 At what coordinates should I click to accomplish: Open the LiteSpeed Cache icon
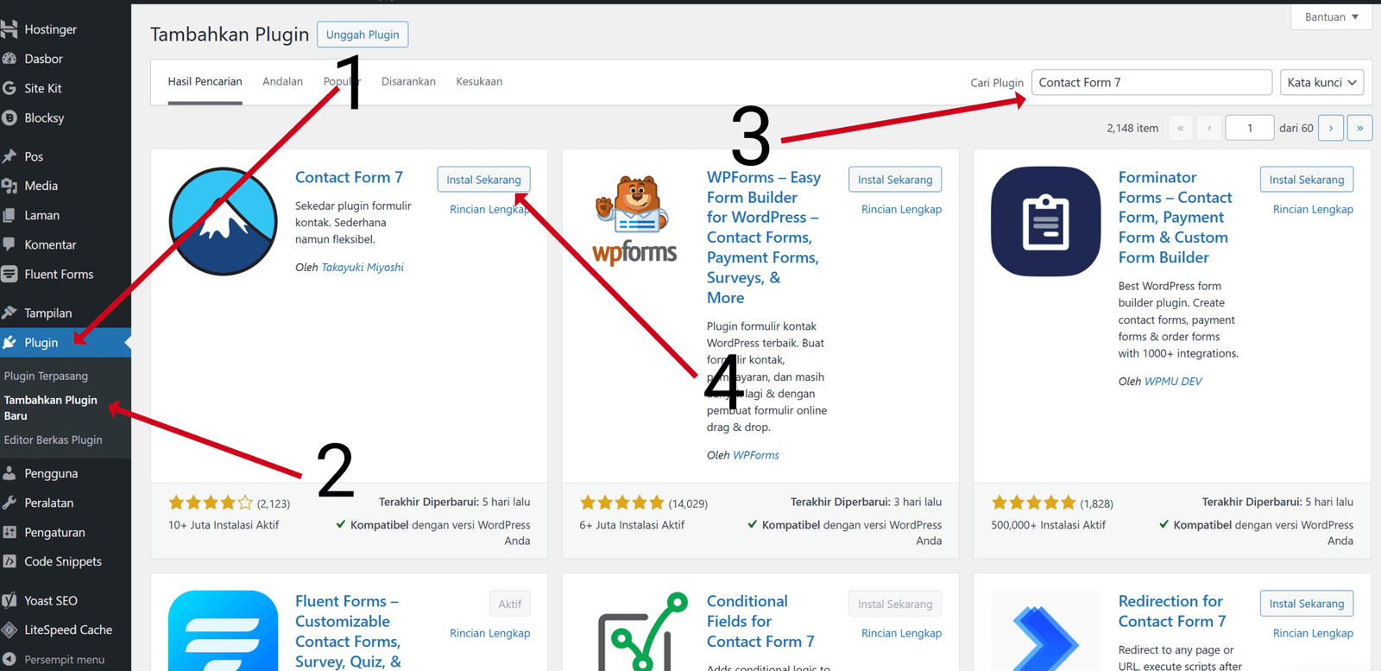[x=9, y=630]
